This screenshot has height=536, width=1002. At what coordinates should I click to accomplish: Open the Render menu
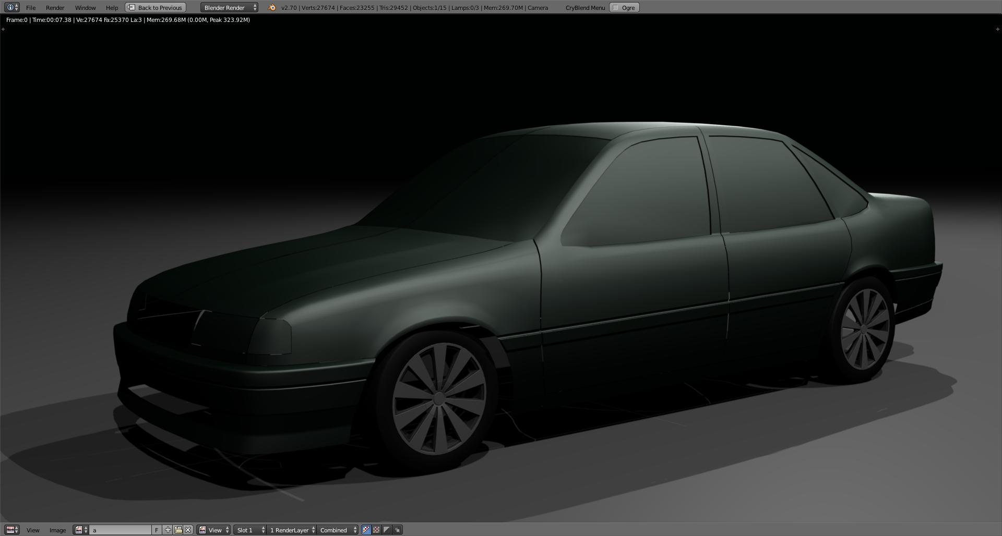pos(55,8)
